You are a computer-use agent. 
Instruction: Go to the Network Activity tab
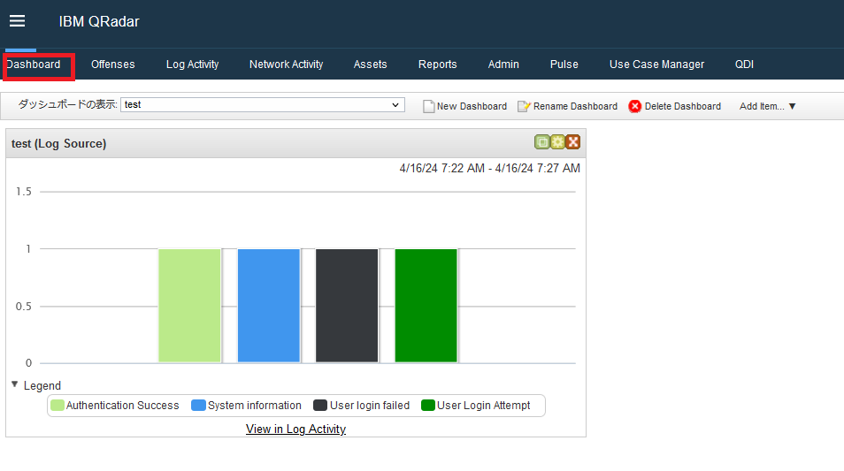[287, 65]
